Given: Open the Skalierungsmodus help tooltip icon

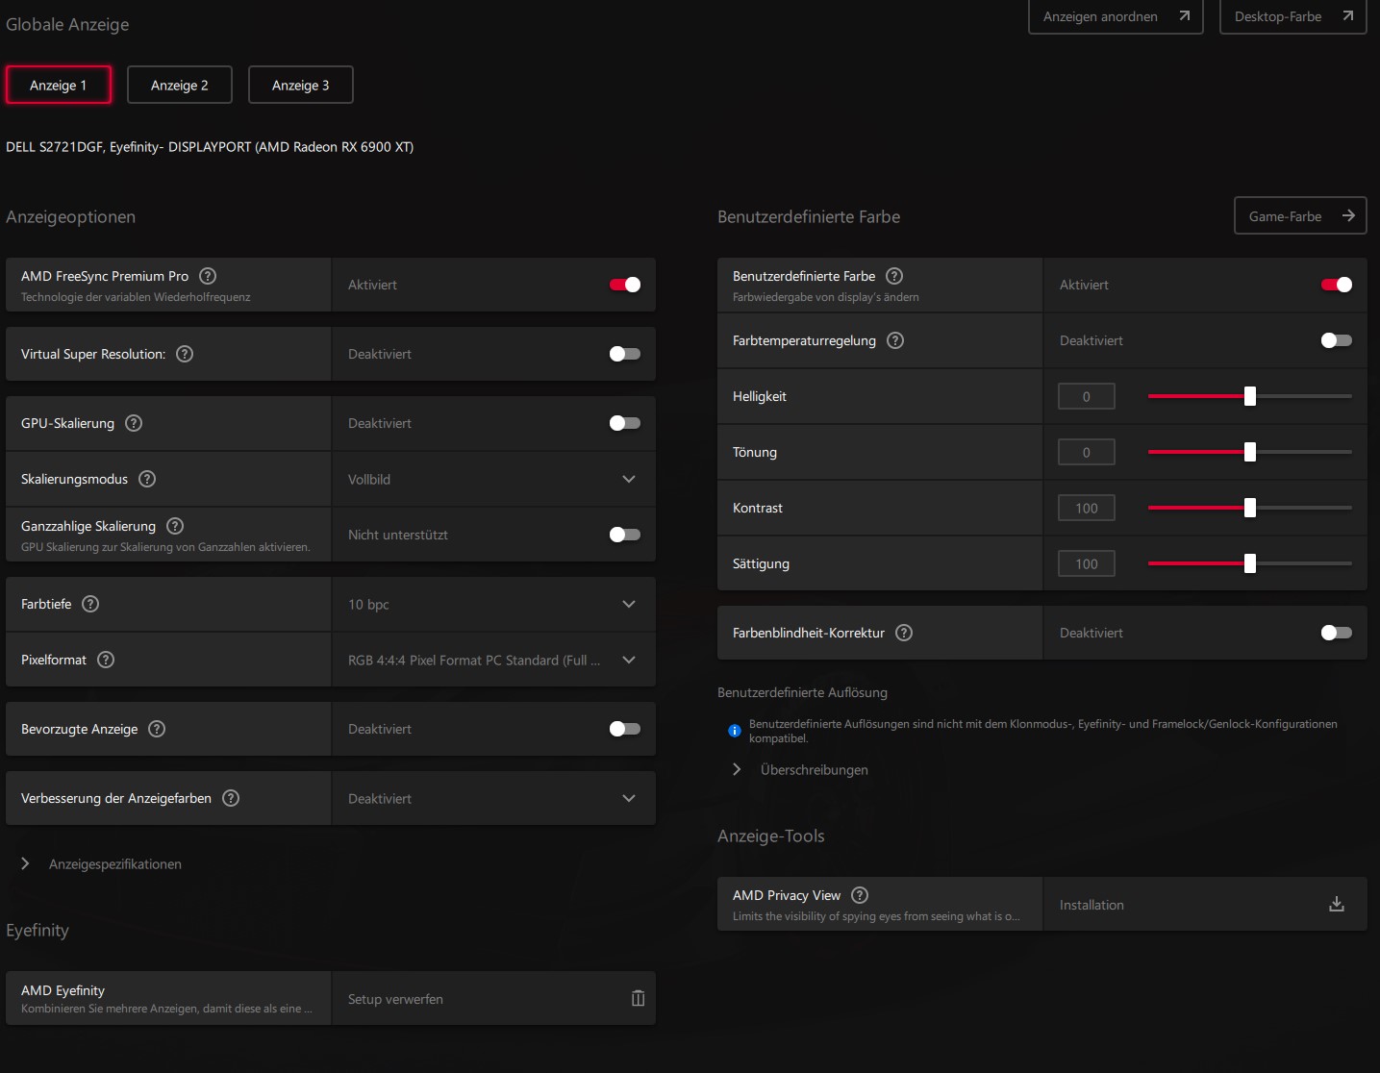Looking at the screenshot, I should [x=147, y=479].
